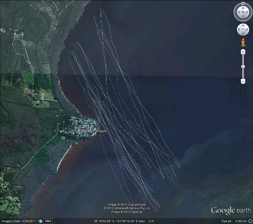
Task: Tilt view up with Look joystick
Action: [243, 8]
